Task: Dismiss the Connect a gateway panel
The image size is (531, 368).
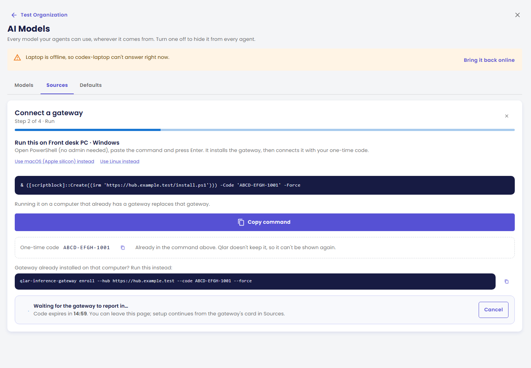Action: click(507, 116)
